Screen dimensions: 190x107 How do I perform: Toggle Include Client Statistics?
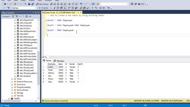coord(76,8)
